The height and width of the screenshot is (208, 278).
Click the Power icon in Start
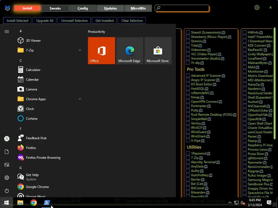(x=7, y=191)
